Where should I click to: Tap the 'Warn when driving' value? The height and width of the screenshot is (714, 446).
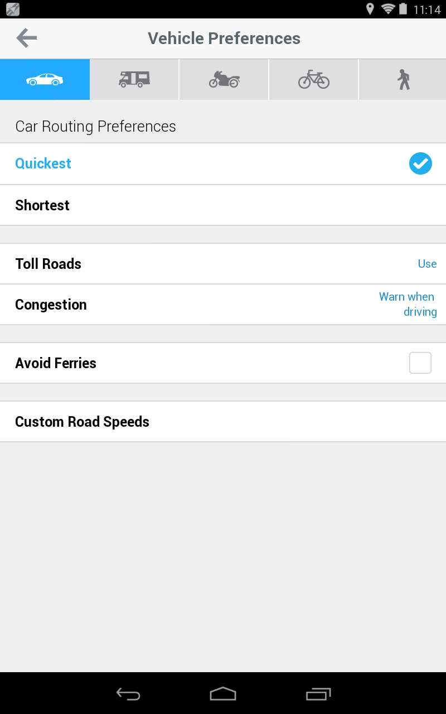point(408,304)
